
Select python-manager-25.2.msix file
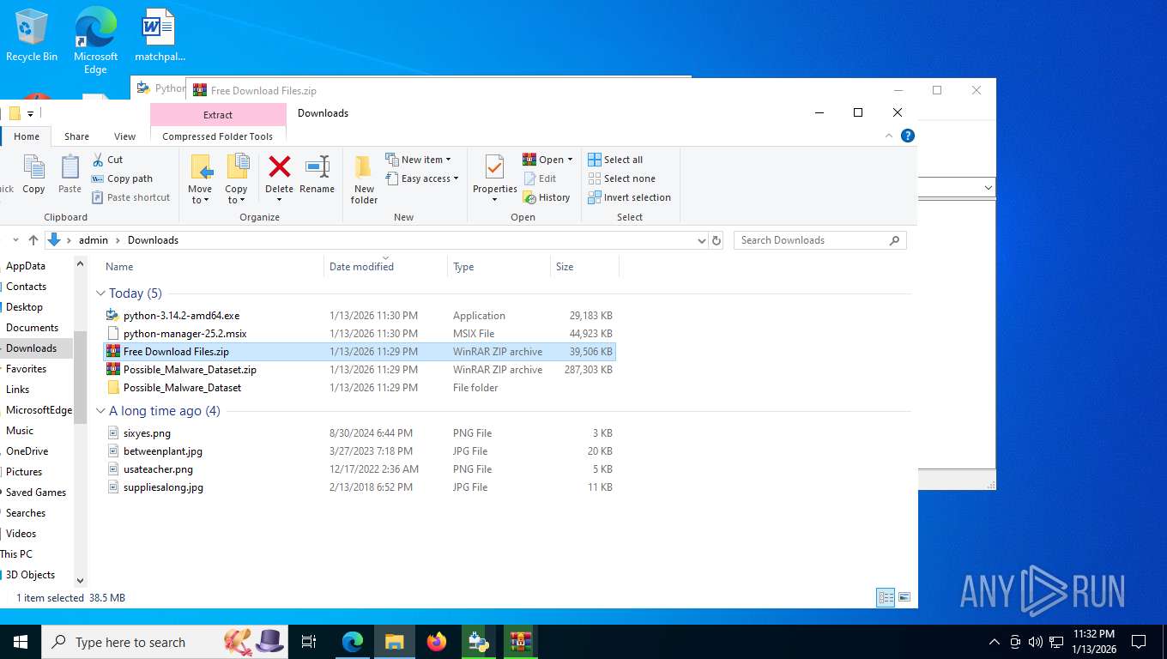[x=359, y=334]
